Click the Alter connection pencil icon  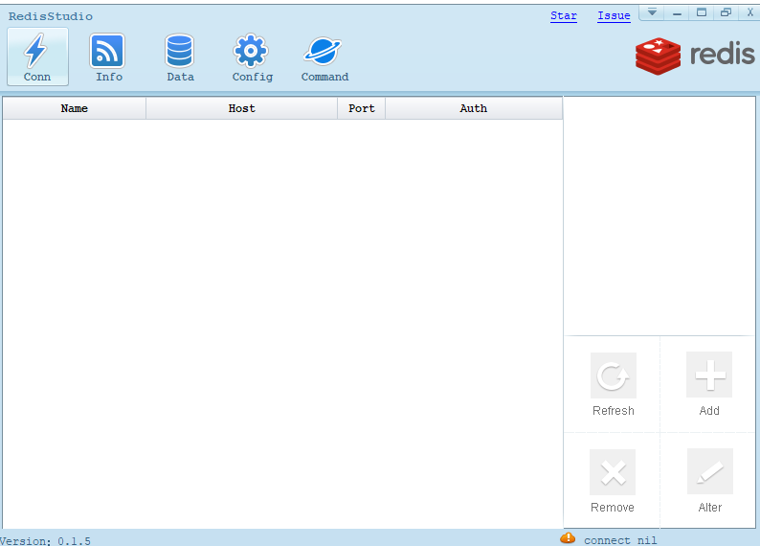[710, 471]
